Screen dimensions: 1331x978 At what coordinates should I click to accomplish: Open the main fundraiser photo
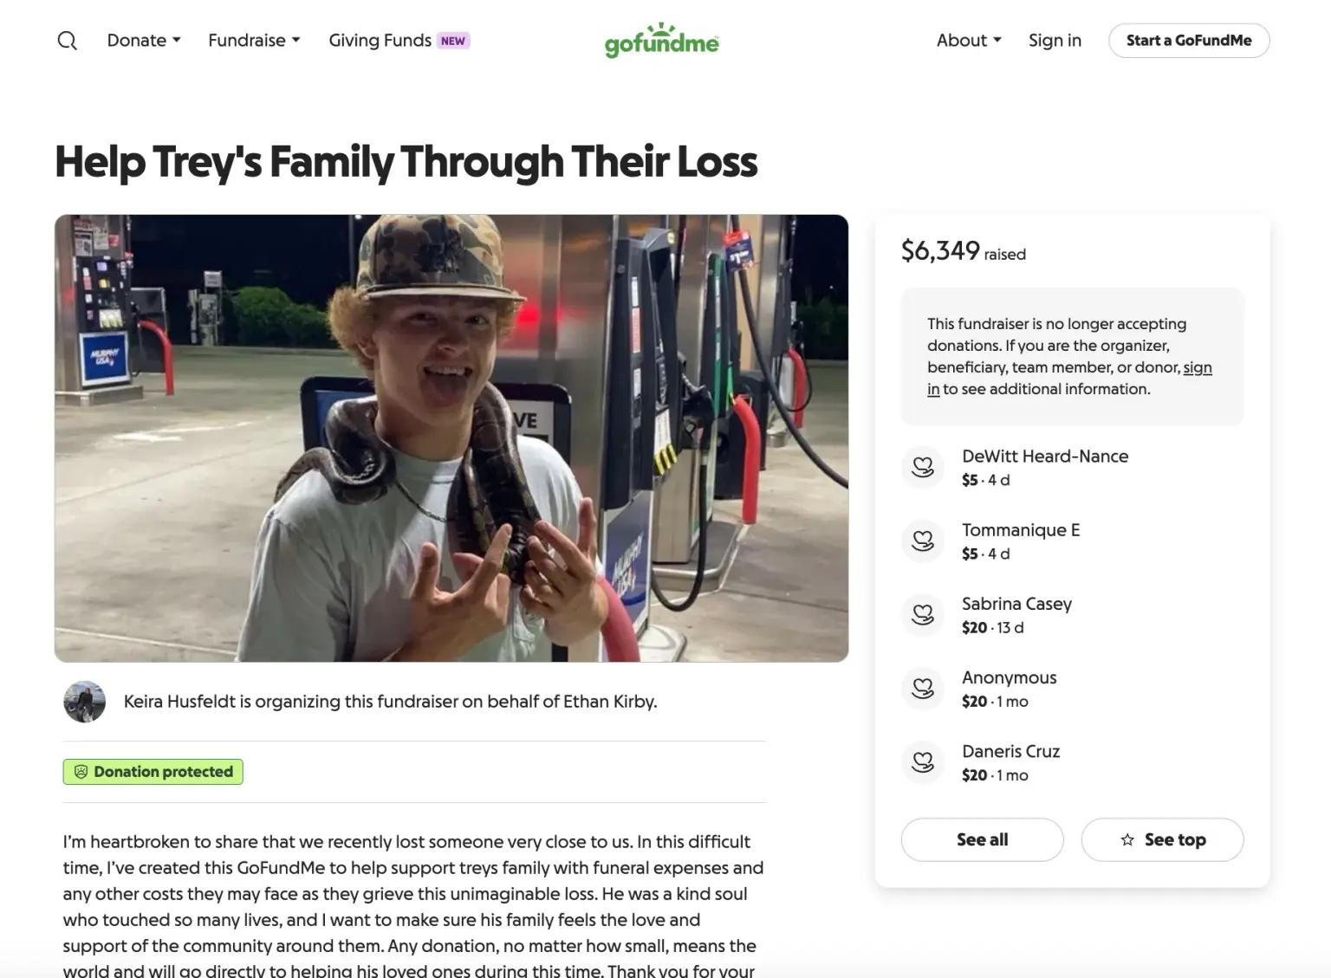[x=451, y=438]
